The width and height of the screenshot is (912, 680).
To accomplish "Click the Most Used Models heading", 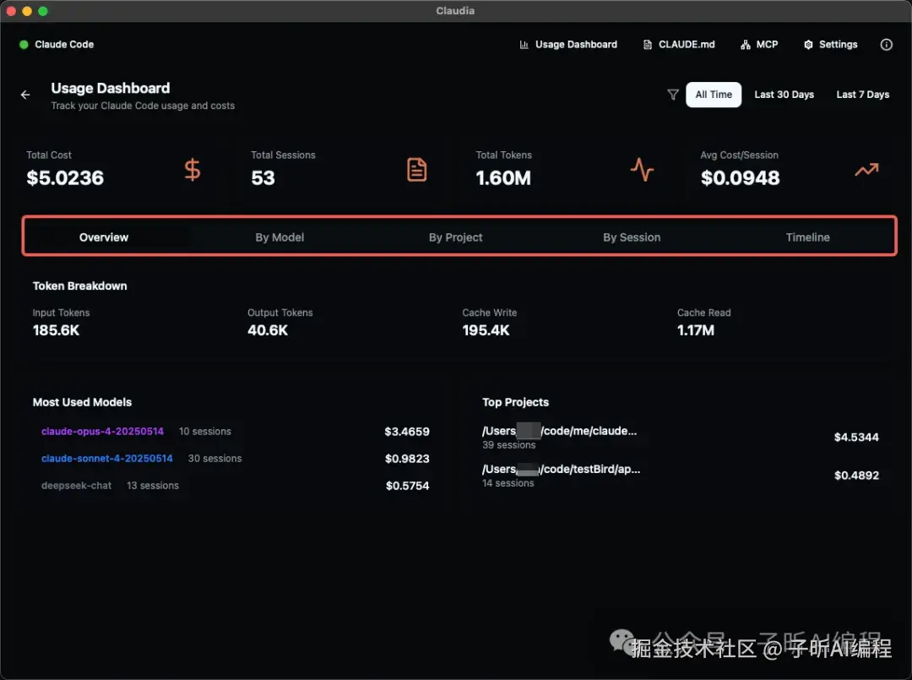I will (82, 403).
